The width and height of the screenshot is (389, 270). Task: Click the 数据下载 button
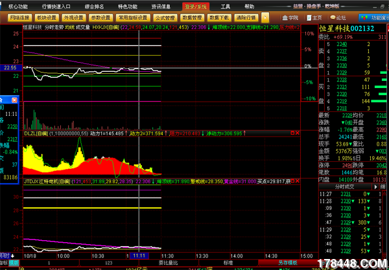(x=219, y=18)
